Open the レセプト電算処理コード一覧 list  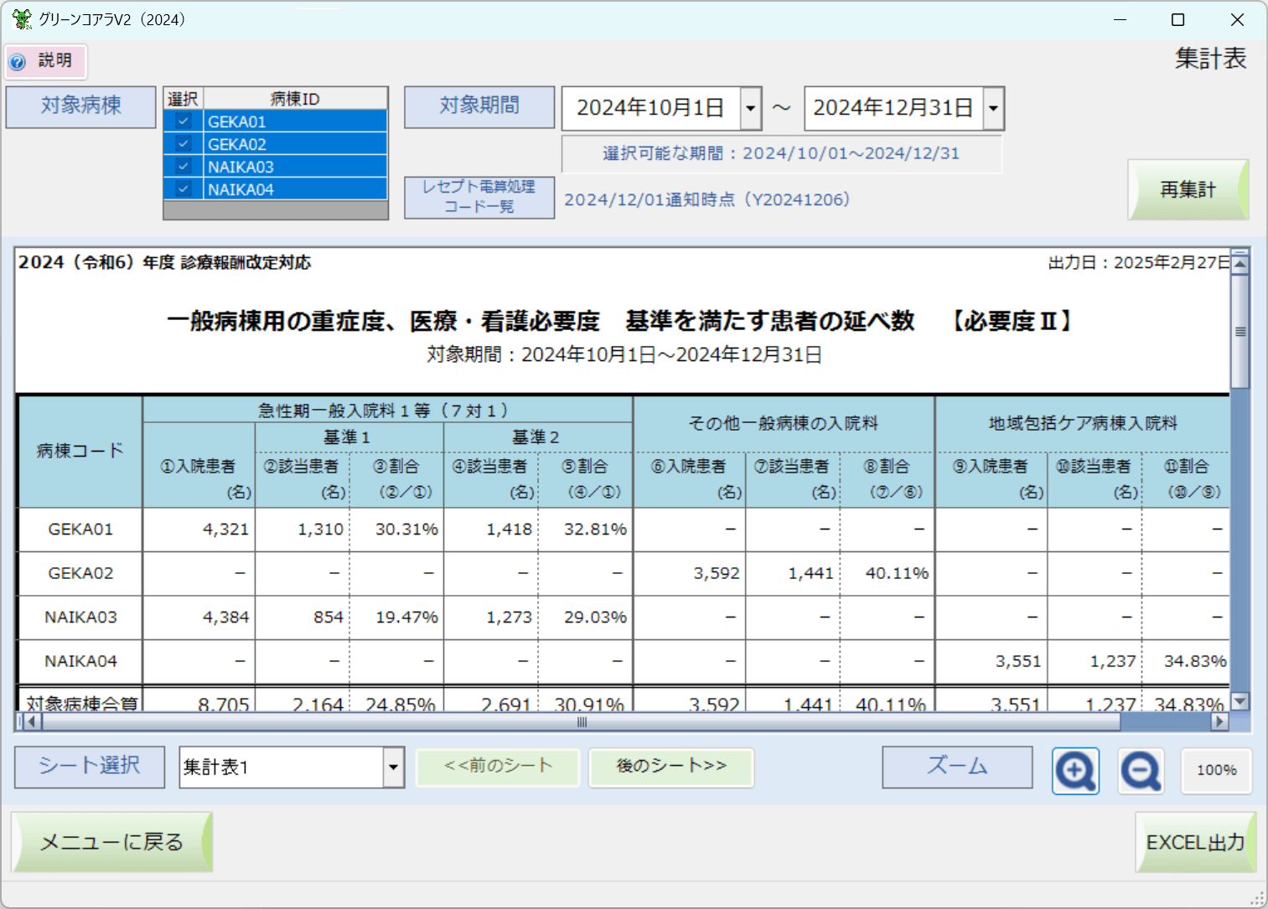(x=479, y=197)
